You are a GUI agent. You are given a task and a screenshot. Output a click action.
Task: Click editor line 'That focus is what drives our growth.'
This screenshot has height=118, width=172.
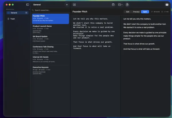click(93, 42)
